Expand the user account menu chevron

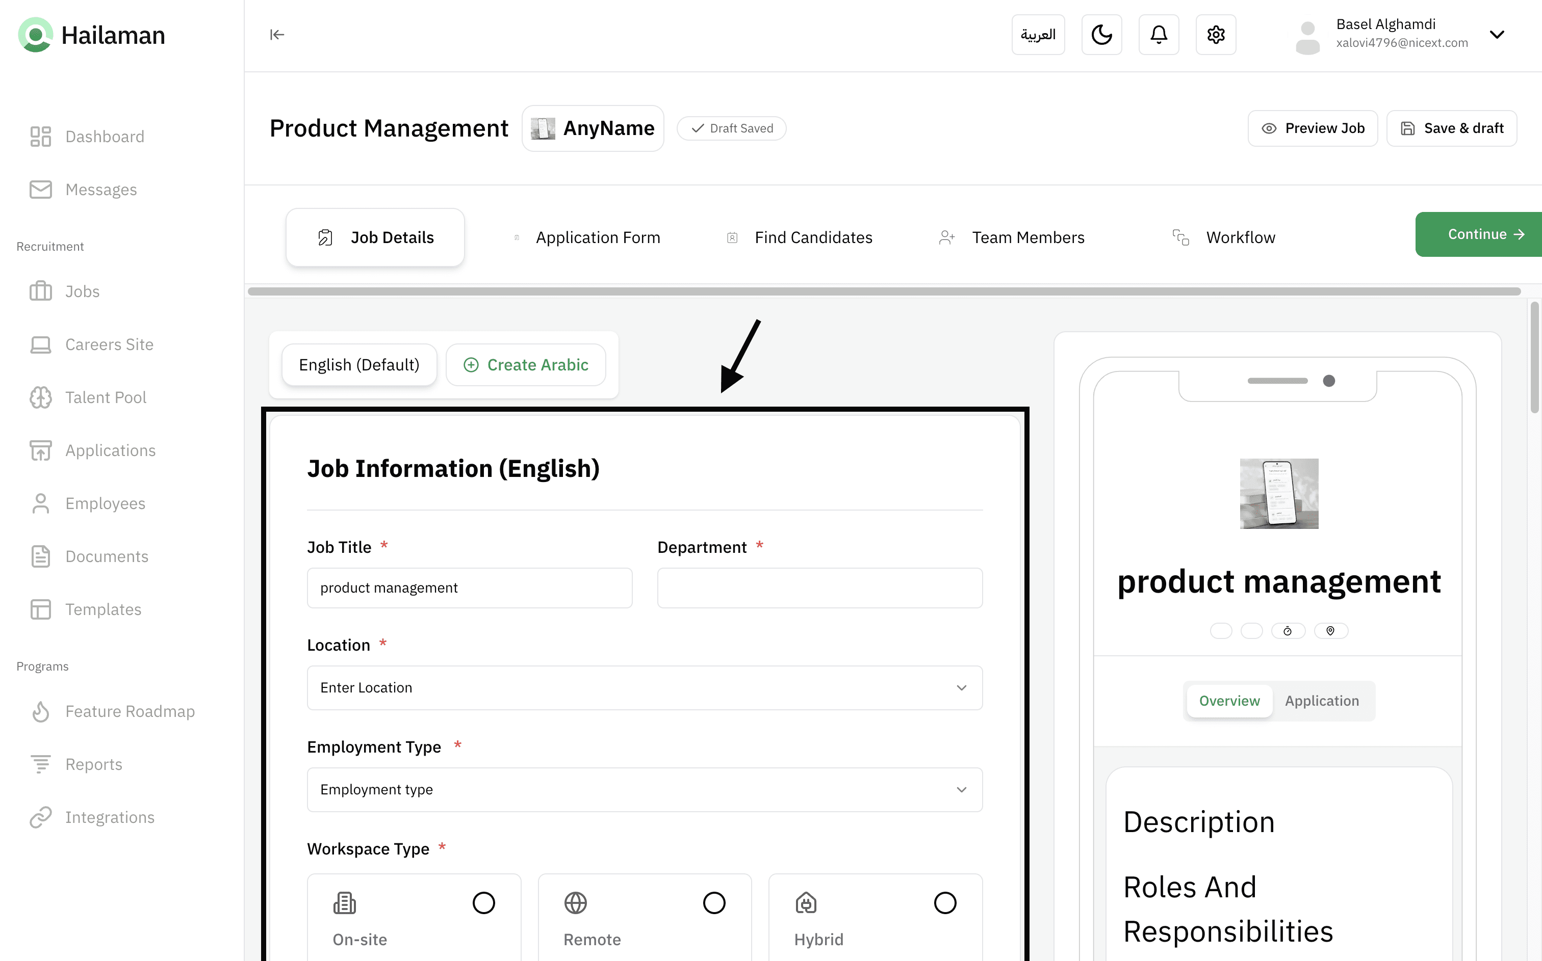pos(1497,35)
